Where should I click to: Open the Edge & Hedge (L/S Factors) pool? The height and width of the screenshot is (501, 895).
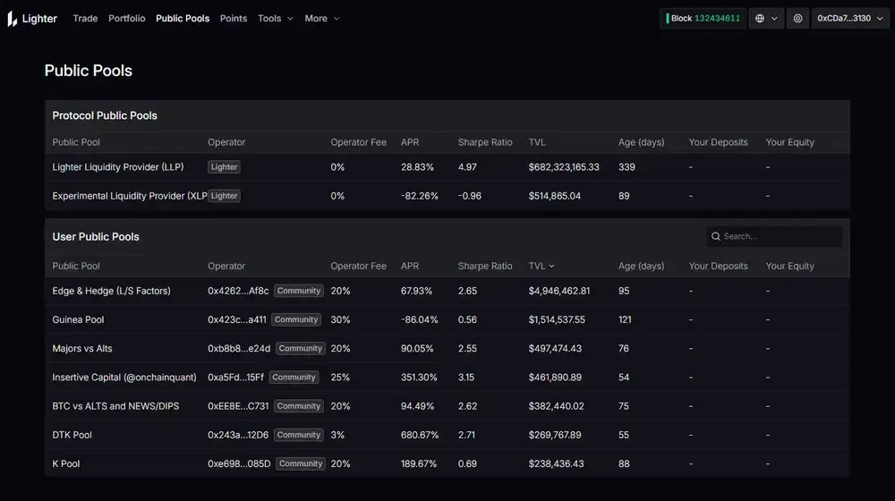[x=111, y=291]
